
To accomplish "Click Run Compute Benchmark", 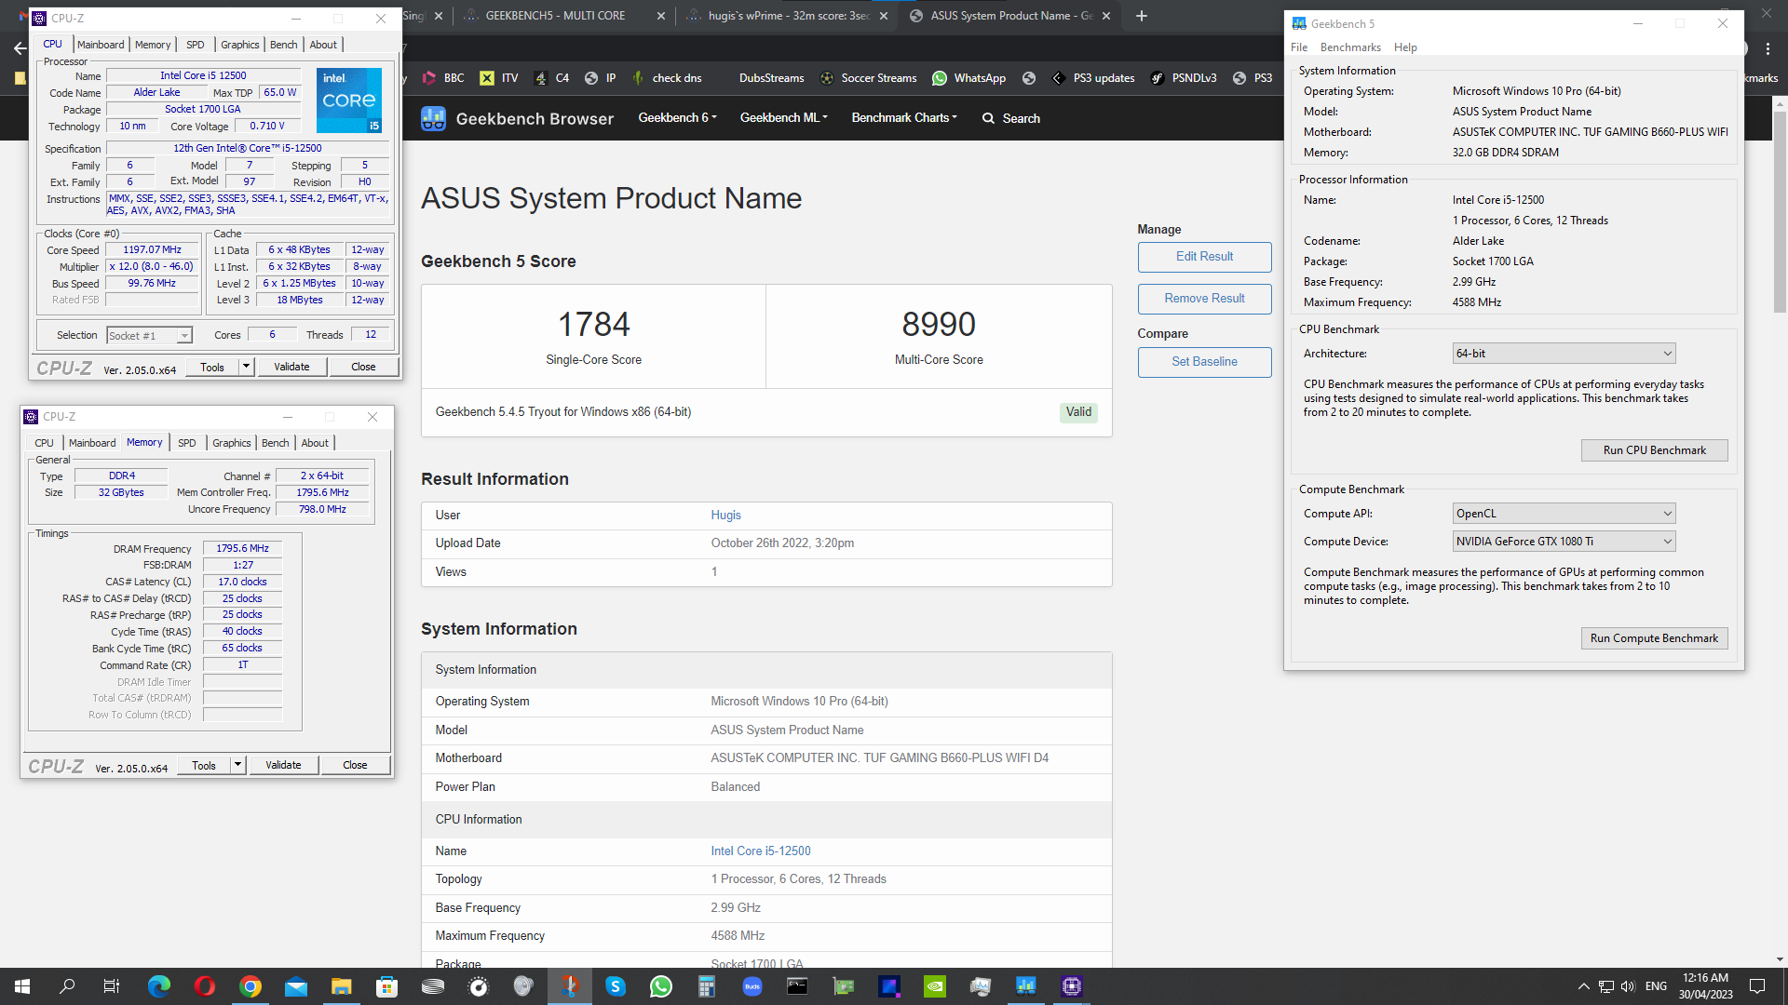I will pyautogui.click(x=1654, y=638).
